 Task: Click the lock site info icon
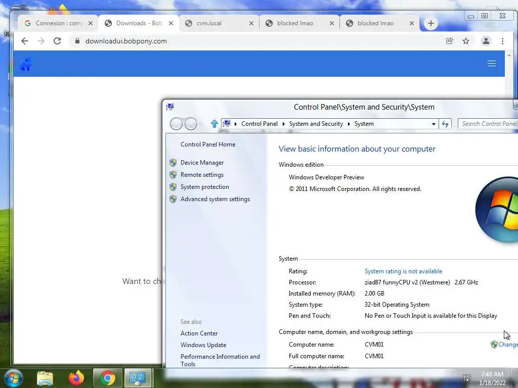77,41
